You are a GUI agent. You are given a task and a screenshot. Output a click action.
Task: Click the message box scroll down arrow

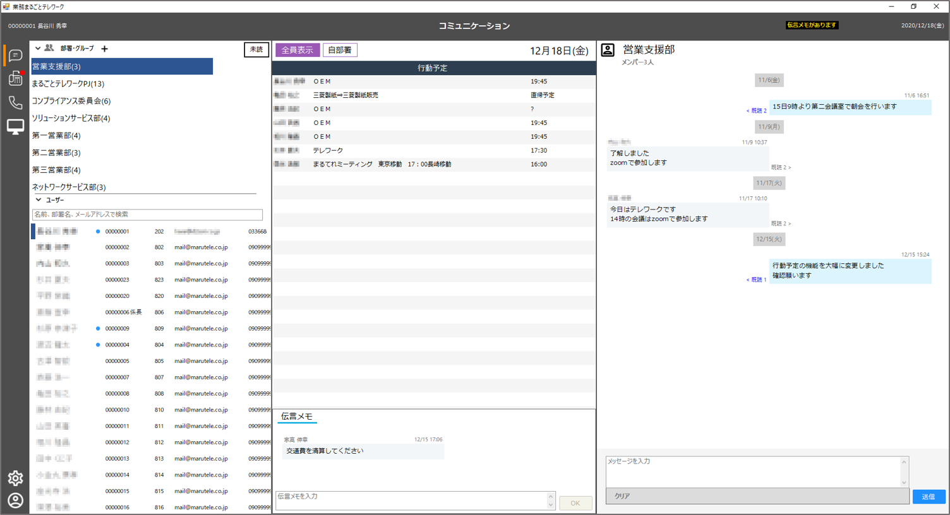(904, 482)
